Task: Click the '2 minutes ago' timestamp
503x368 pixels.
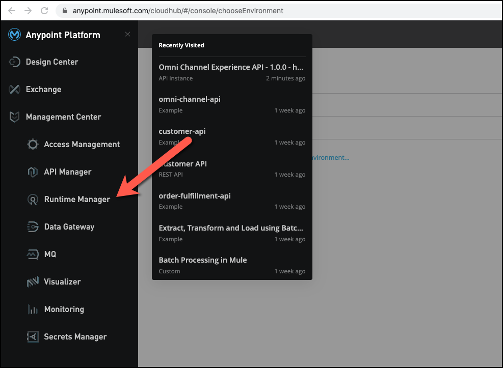Action: tap(285, 78)
